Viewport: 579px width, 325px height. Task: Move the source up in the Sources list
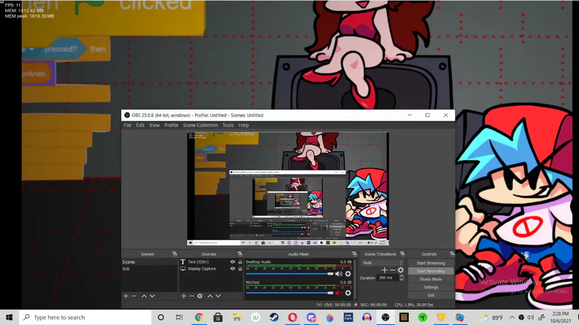click(210, 296)
